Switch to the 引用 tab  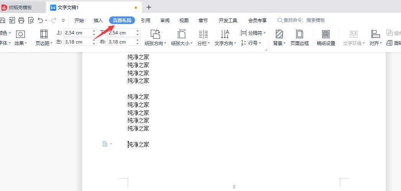(x=146, y=20)
